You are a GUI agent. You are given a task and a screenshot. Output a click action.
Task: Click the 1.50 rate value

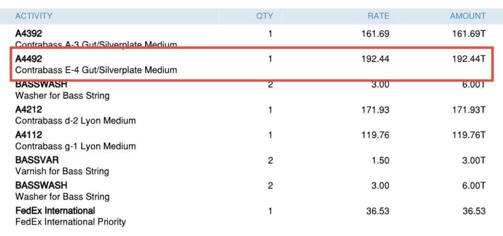(x=380, y=160)
